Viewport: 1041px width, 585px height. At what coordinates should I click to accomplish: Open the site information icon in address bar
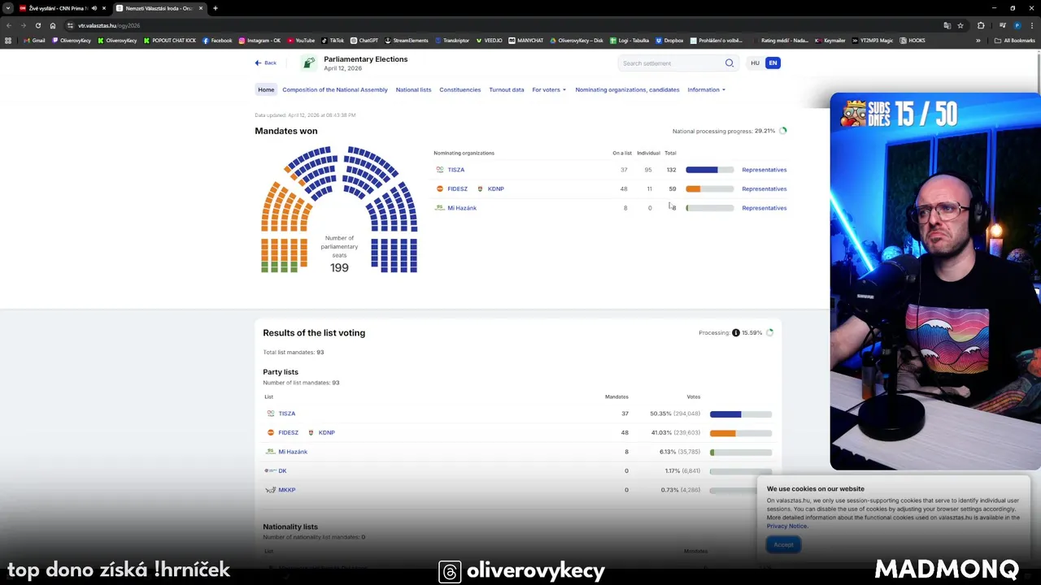tap(70, 25)
